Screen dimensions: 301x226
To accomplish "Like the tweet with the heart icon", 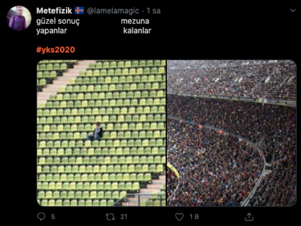I will 179,217.
